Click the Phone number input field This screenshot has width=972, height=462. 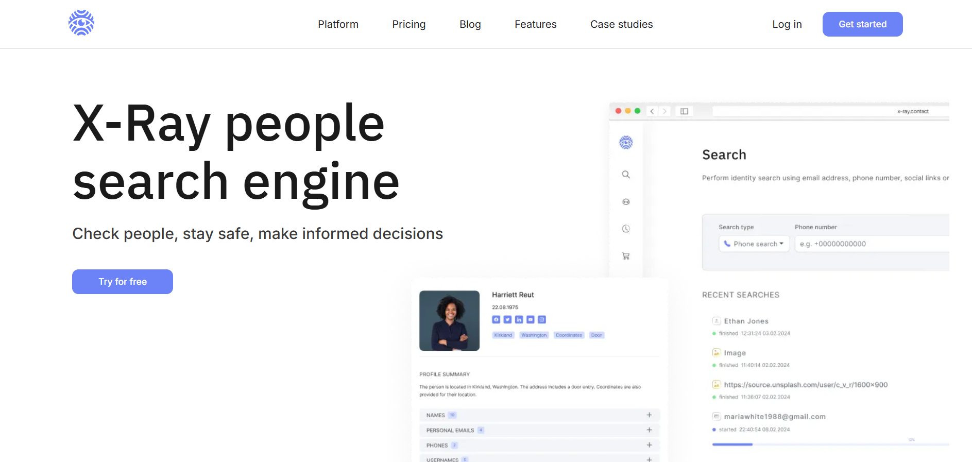tap(872, 244)
